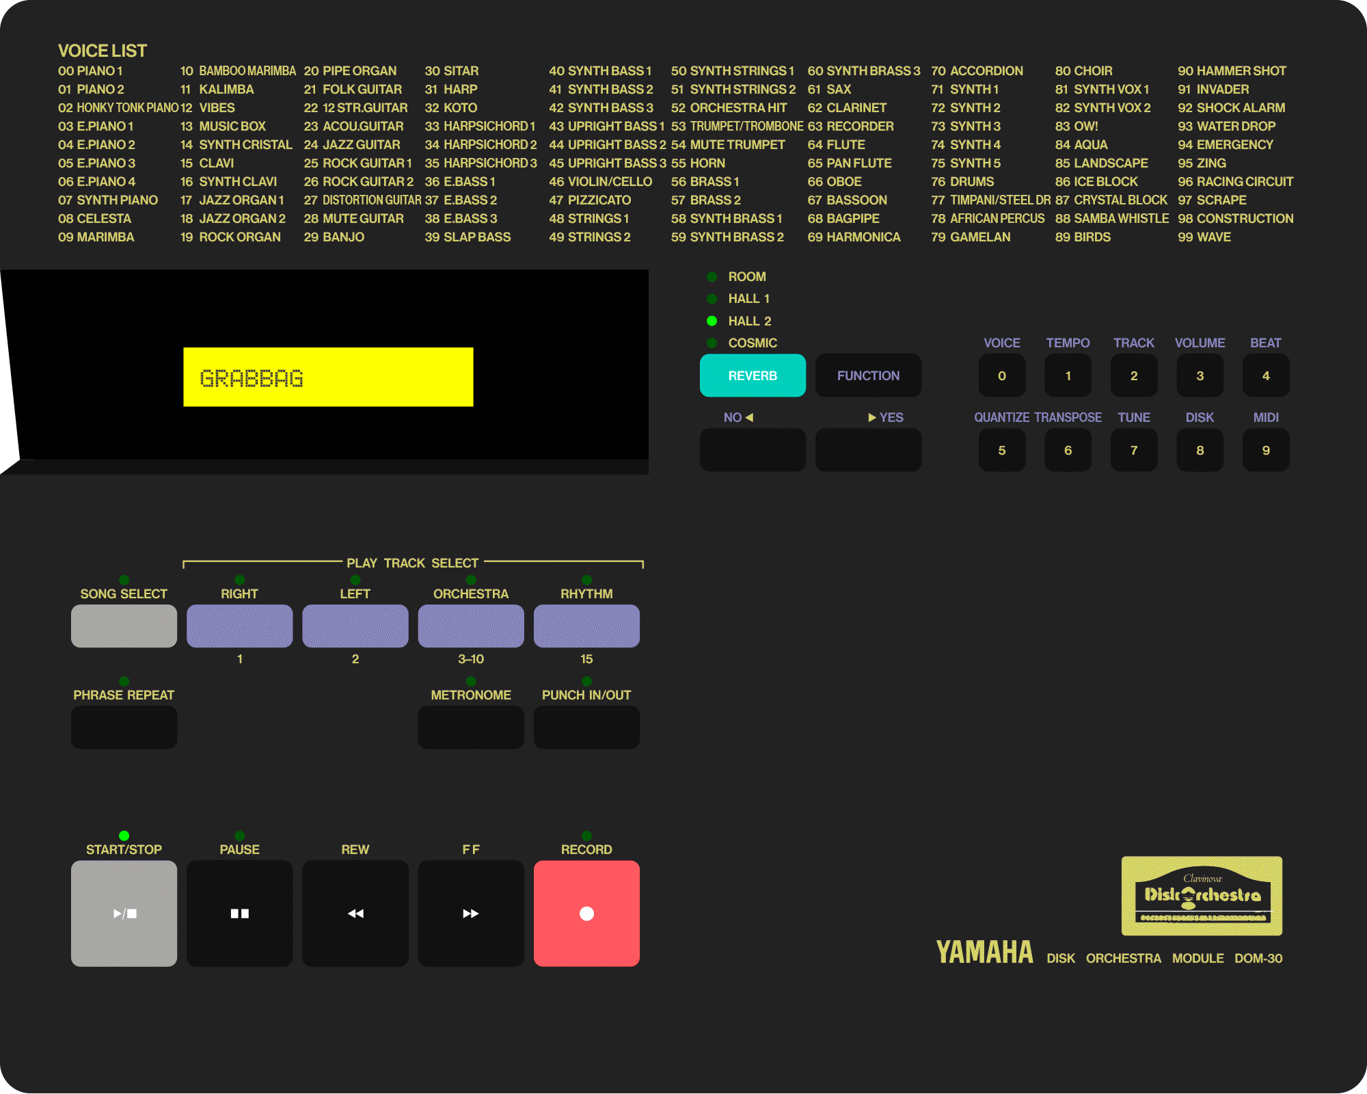Click the Song Select button
Image resolution: width=1367 pixels, height=1094 pixels.
124,626
